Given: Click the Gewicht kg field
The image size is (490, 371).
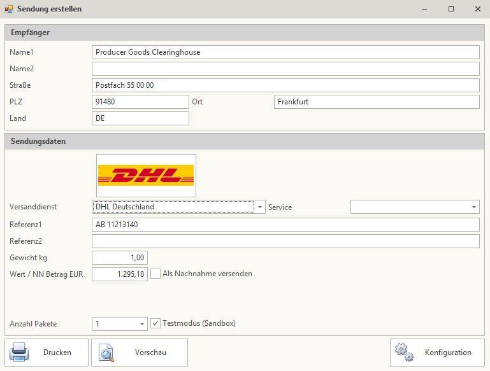Looking at the screenshot, I should point(120,258).
